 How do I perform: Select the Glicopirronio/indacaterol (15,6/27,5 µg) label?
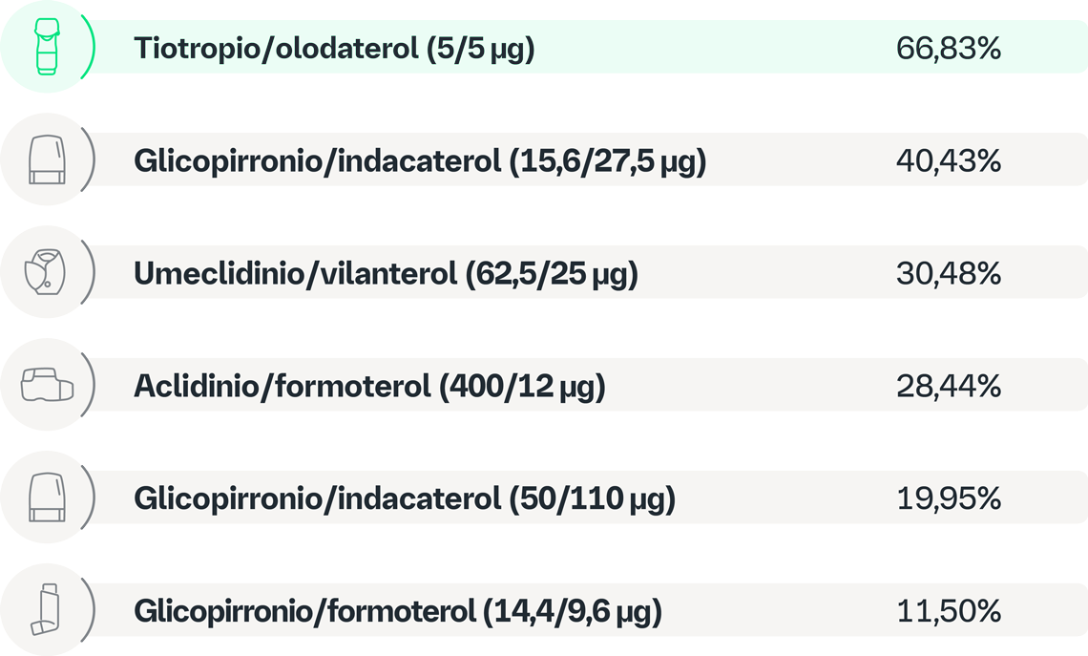420,161
